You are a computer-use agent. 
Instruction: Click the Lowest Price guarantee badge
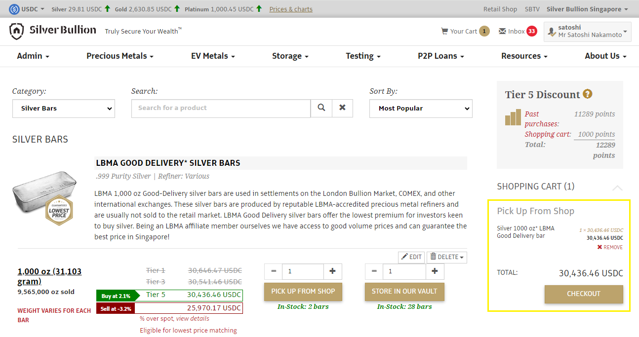pos(59,210)
